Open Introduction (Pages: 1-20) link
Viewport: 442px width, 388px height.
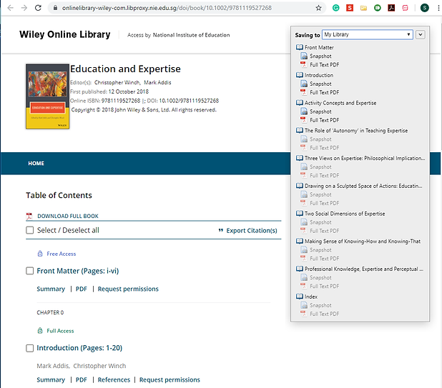point(79,348)
